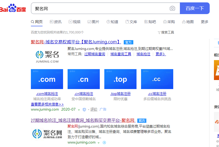Open the .com域名抢注 link

coord(47,94)
